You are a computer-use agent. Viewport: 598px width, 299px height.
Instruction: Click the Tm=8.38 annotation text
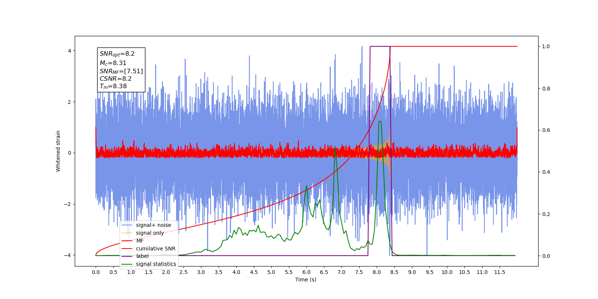[x=113, y=86]
